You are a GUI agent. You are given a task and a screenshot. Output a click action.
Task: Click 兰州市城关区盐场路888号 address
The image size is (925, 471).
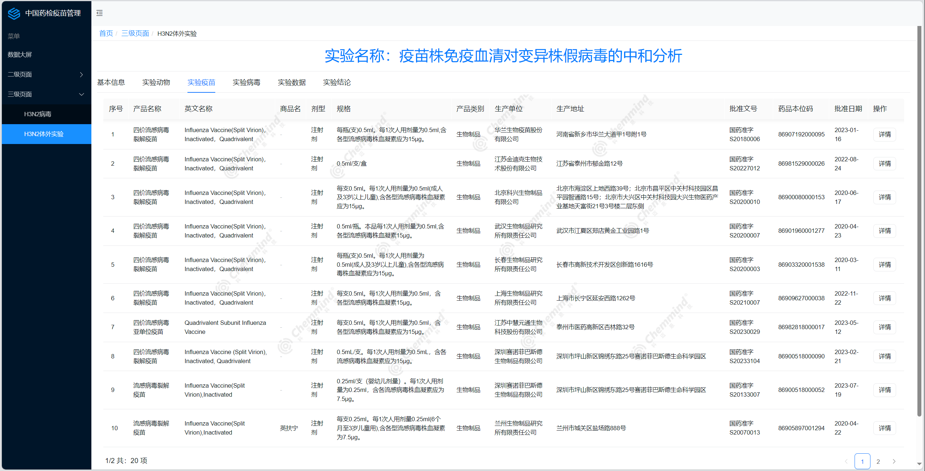coord(591,428)
